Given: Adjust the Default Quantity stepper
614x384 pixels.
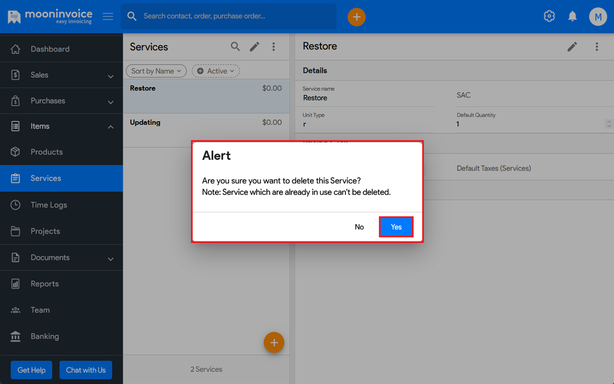Looking at the screenshot, I should pos(608,124).
